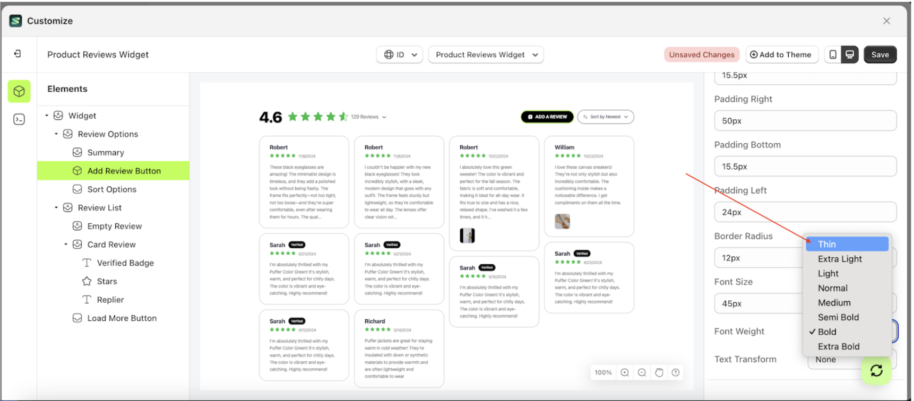Close the Customize dialog
The image size is (914, 401).
point(886,21)
